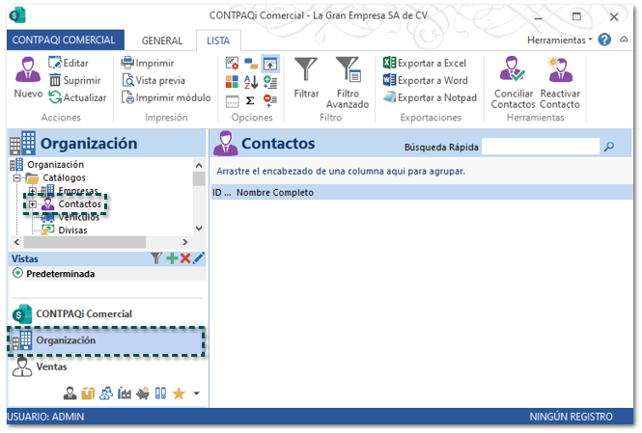642x433 pixels.
Task: Toggle the group panel icon with up arrow
Action: (270, 64)
